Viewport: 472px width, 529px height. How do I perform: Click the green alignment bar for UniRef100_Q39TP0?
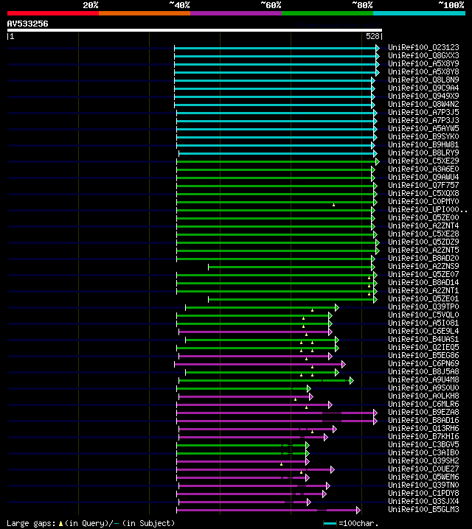click(x=260, y=307)
